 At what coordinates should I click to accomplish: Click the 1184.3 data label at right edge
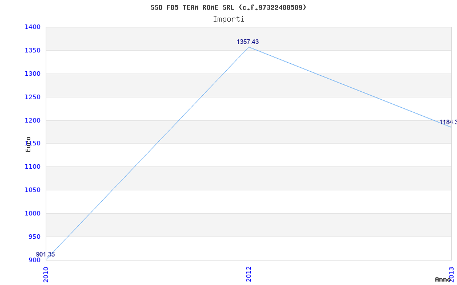click(448, 122)
